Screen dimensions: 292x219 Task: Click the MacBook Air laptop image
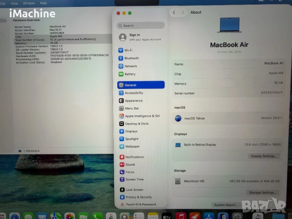pyautogui.click(x=229, y=25)
